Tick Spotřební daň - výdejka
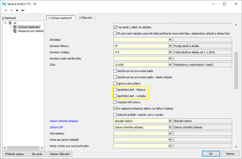This screenshot has width=242, height=159. point(115,96)
